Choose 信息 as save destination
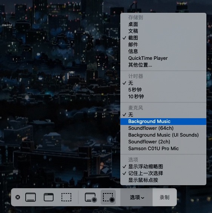Viewport: 212px width, 213px height. [163, 51]
